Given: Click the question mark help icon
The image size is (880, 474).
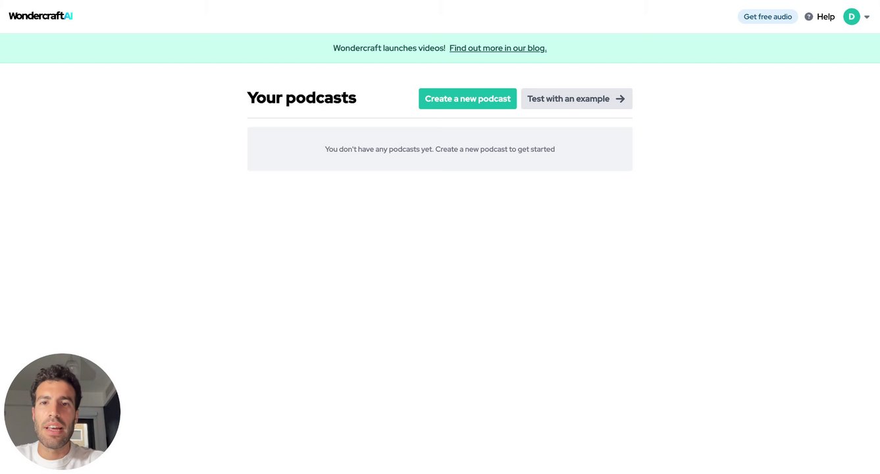Looking at the screenshot, I should point(809,16).
